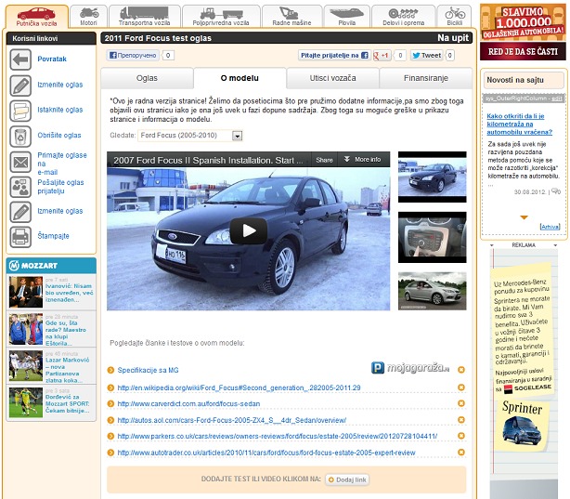Screen dimensions: 570x499
Task: Remove the Specifikacije sa MG row with X icon
Action: click(461, 370)
